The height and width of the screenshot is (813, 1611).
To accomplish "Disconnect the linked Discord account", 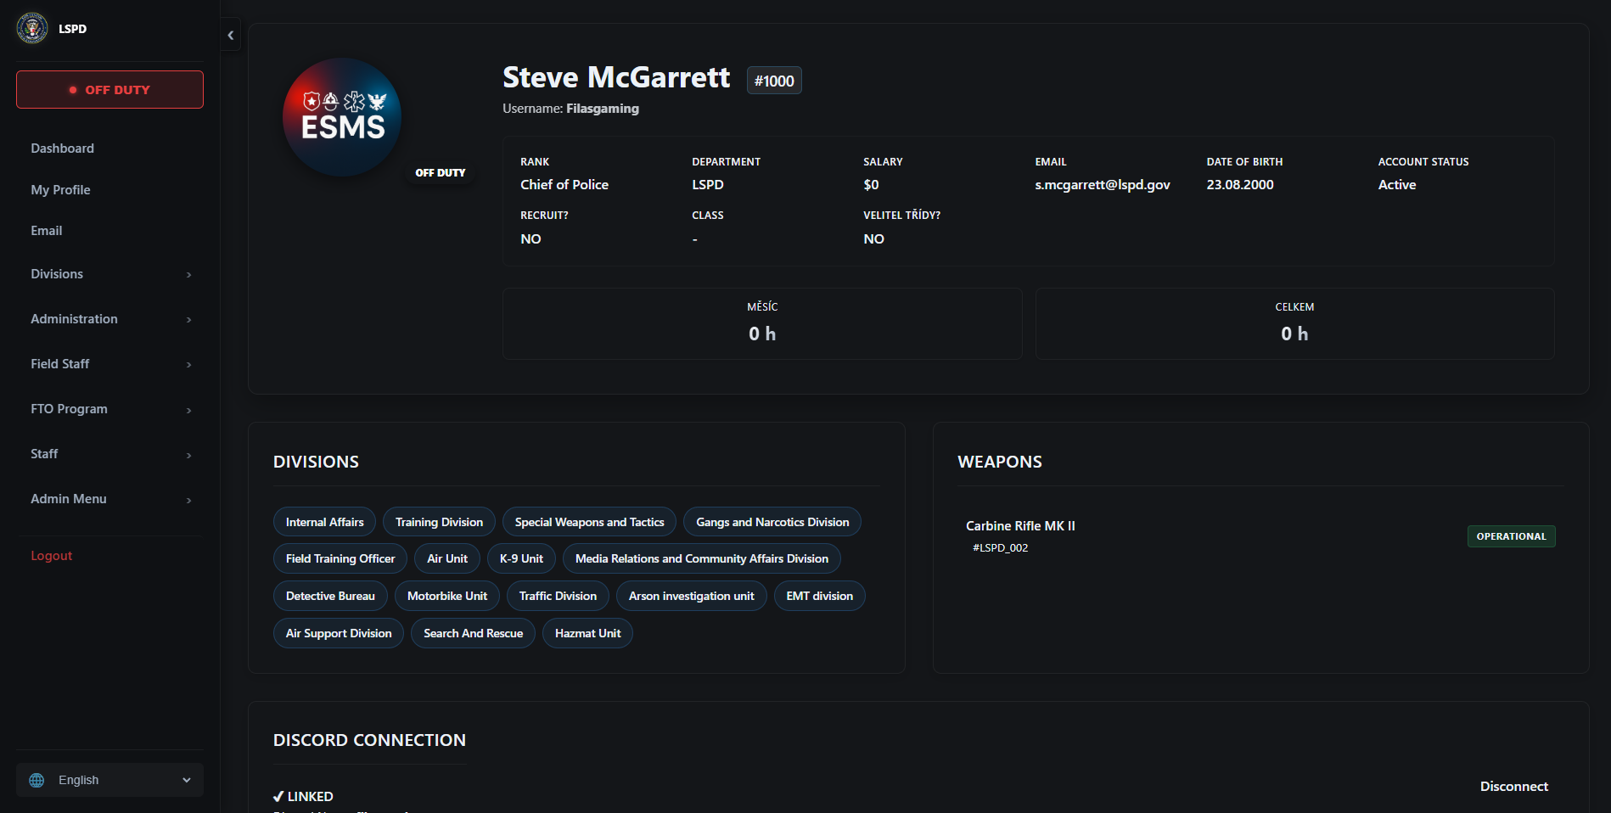I will pyautogui.click(x=1513, y=787).
